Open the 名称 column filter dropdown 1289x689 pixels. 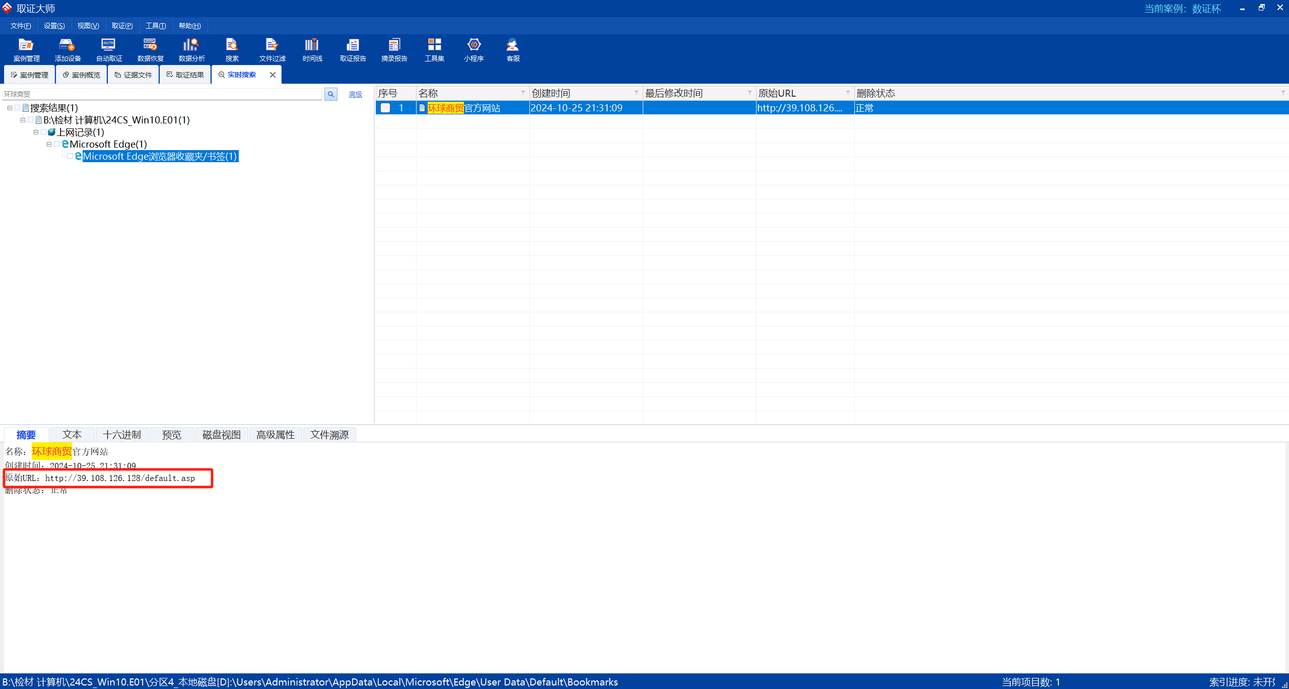click(x=522, y=93)
